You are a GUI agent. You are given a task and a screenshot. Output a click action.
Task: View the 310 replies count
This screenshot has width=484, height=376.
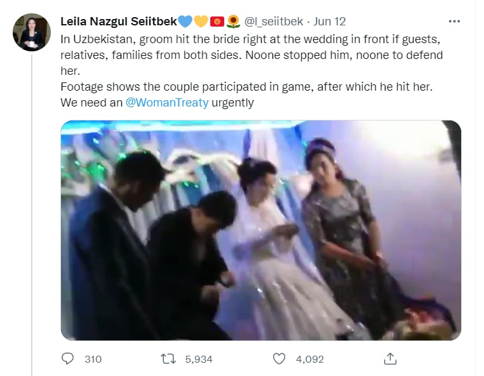coord(93,359)
